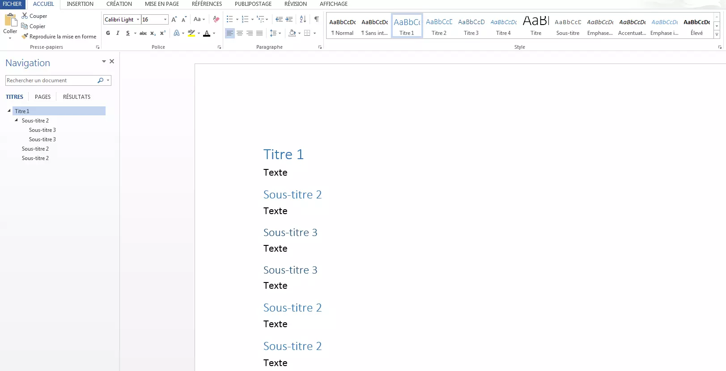Apply the Élevé style
This screenshot has width=726, height=371.
pyautogui.click(x=696, y=26)
